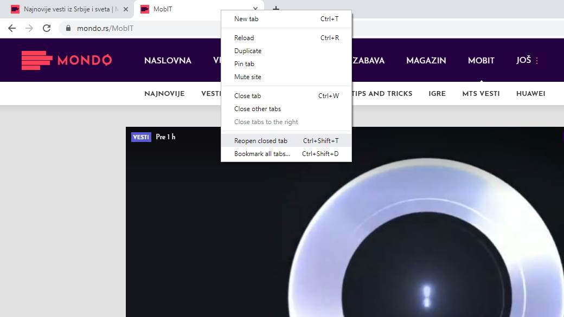
Task: Select Reopen closed tab from menu
Action: pyautogui.click(x=261, y=141)
